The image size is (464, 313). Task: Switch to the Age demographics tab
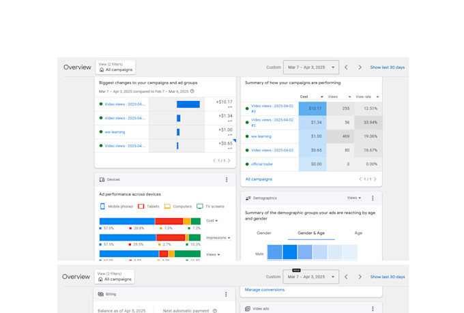pyautogui.click(x=358, y=233)
